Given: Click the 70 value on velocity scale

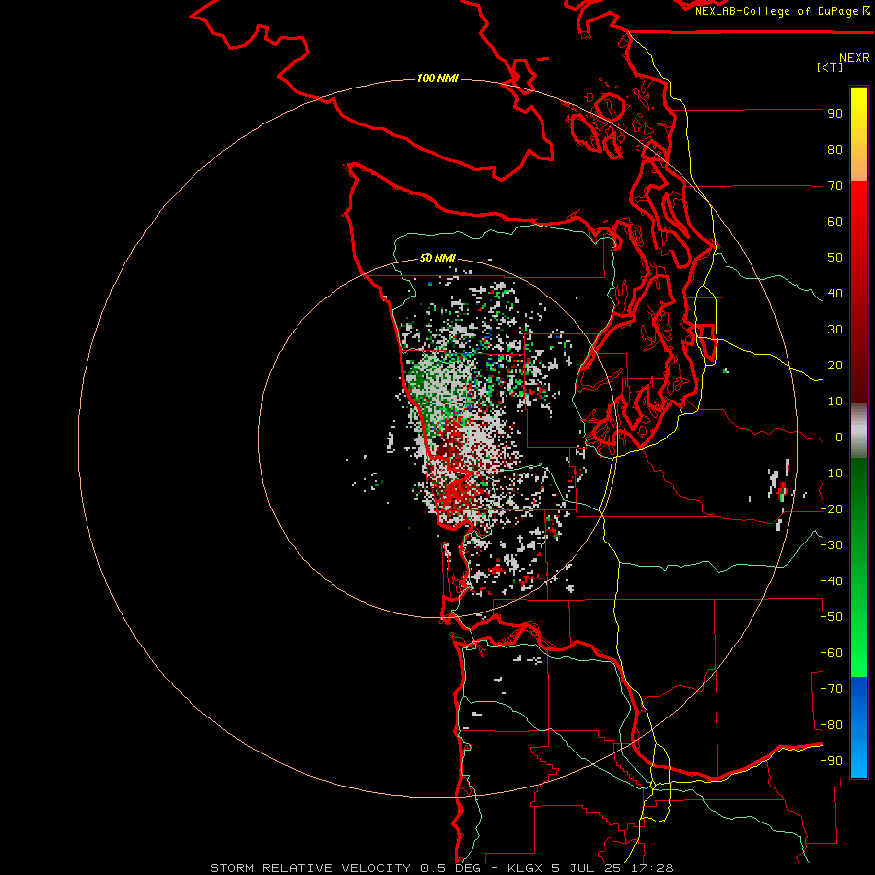Looking at the screenshot, I should [x=835, y=186].
